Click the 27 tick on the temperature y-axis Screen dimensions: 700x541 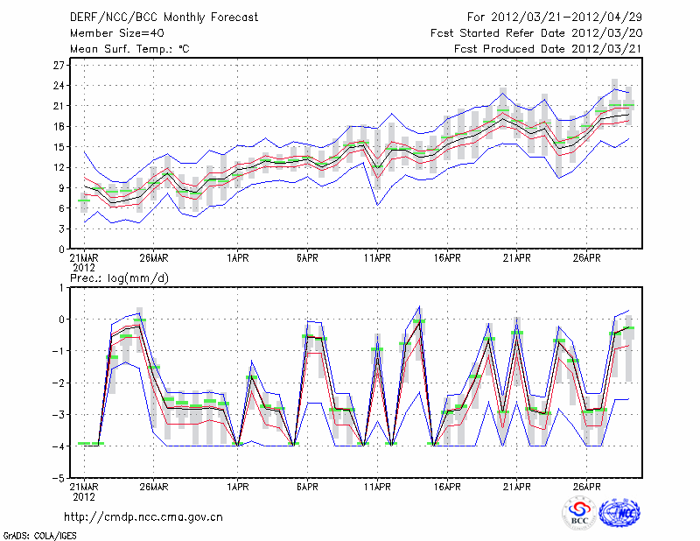pyautogui.click(x=59, y=66)
